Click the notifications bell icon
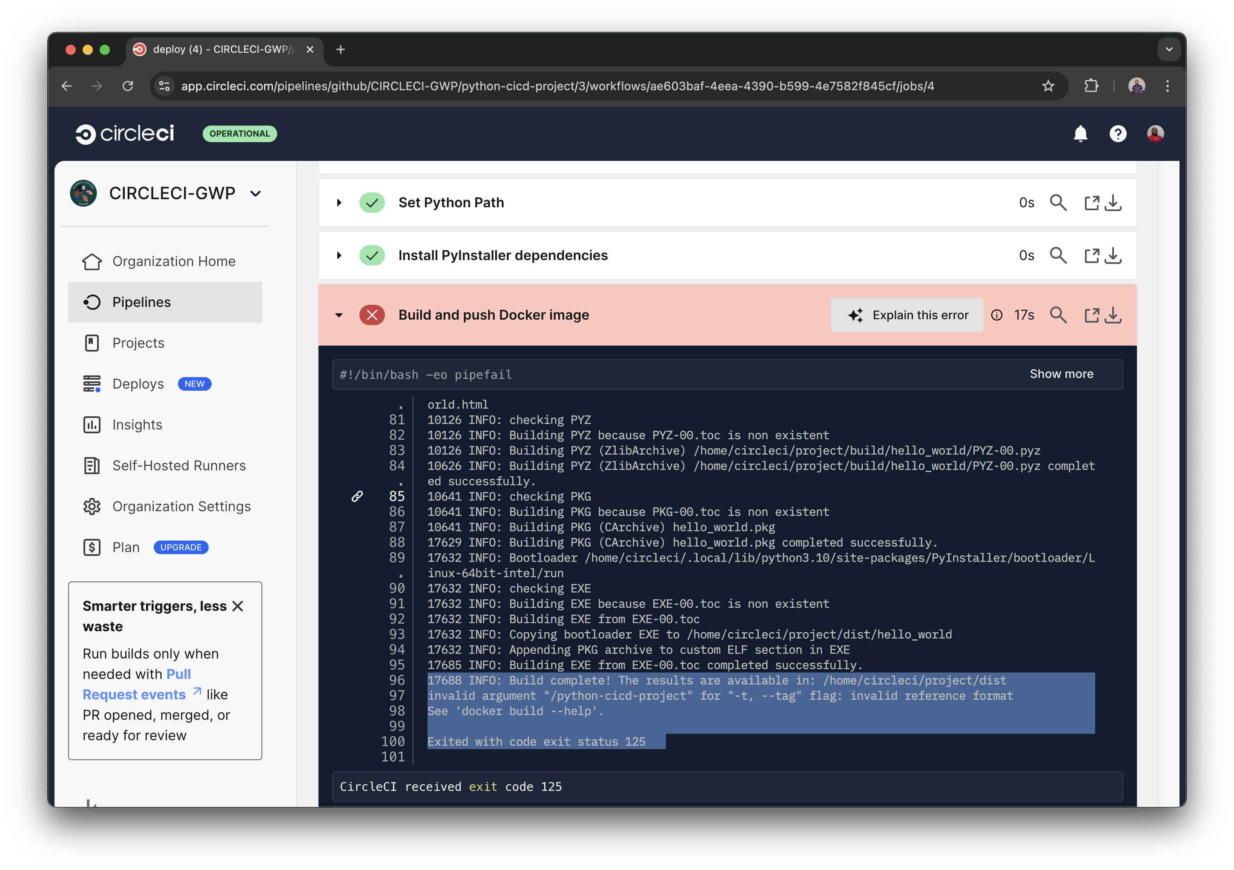The image size is (1234, 870). coord(1080,133)
